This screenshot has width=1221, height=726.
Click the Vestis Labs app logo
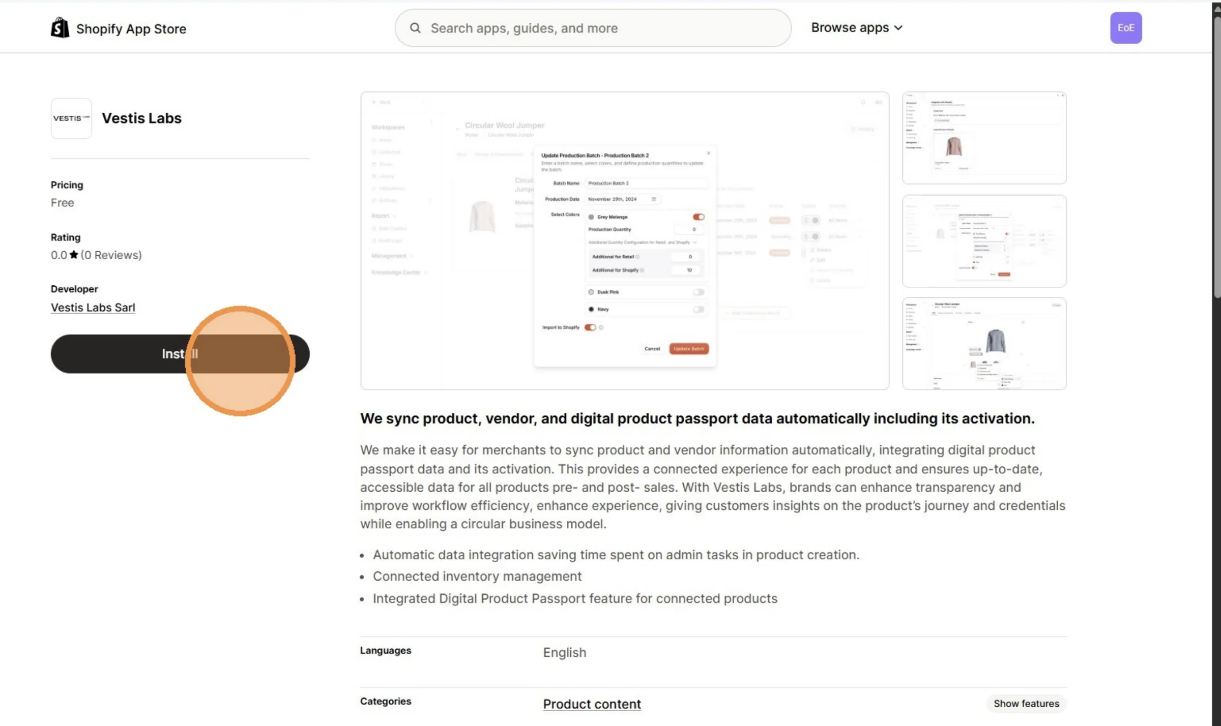(71, 118)
